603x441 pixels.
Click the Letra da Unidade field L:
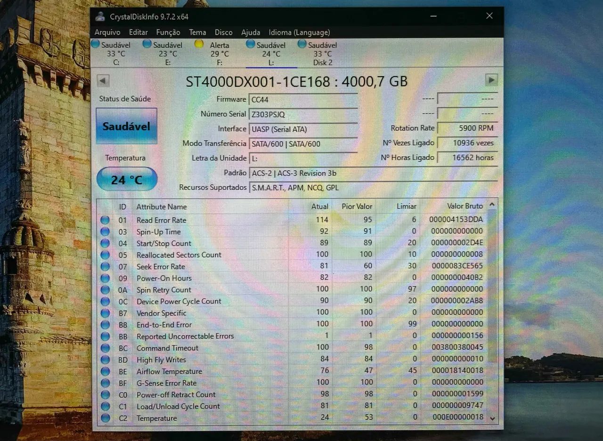coord(303,159)
